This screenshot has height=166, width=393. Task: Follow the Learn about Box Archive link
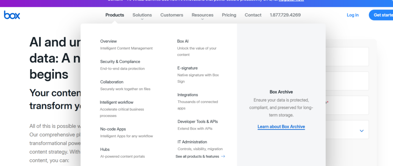281,127
